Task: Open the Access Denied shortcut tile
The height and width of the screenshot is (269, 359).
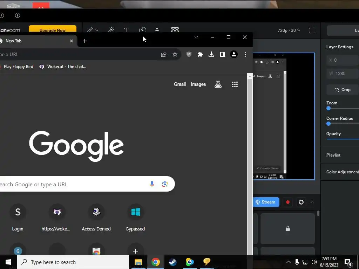Action: [96, 217]
